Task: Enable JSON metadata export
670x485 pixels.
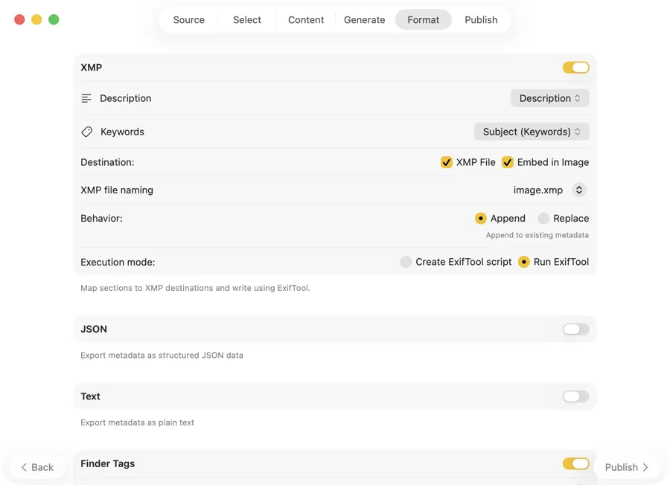Action: pyautogui.click(x=575, y=329)
